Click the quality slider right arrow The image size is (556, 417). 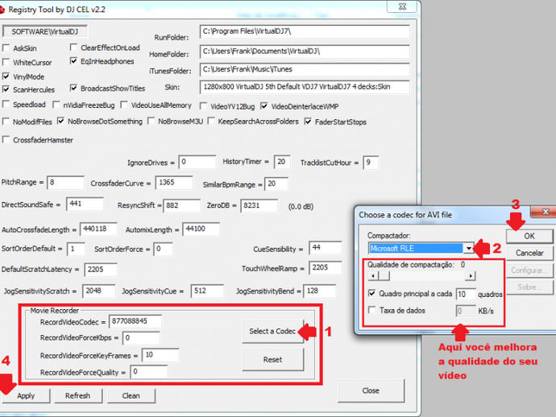pyautogui.click(x=471, y=275)
